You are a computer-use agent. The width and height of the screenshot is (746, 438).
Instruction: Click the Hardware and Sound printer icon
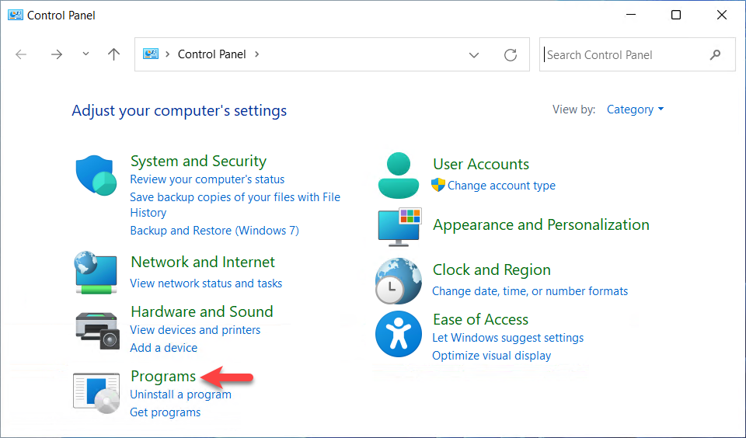pos(96,330)
